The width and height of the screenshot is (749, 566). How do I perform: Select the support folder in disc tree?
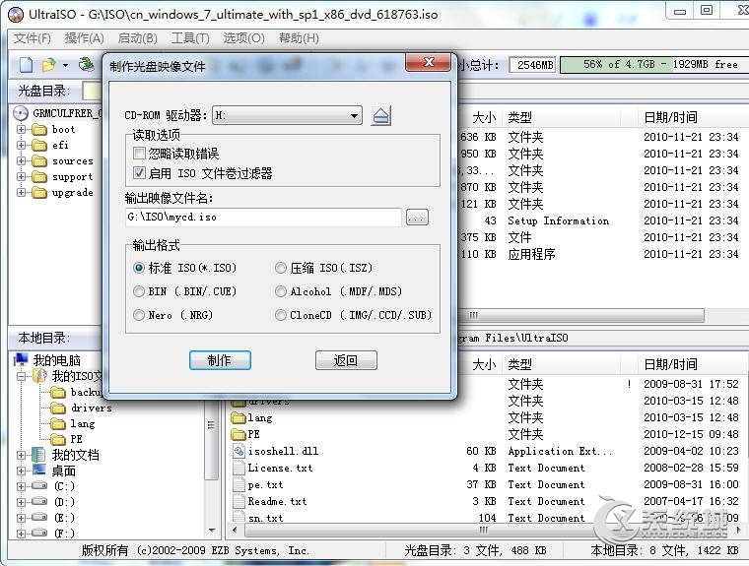39,176
